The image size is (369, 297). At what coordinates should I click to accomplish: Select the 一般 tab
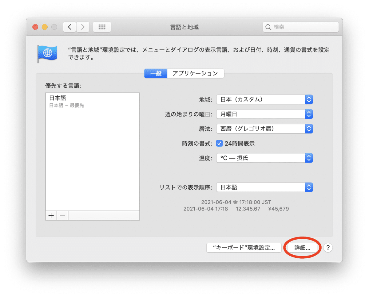pos(156,73)
